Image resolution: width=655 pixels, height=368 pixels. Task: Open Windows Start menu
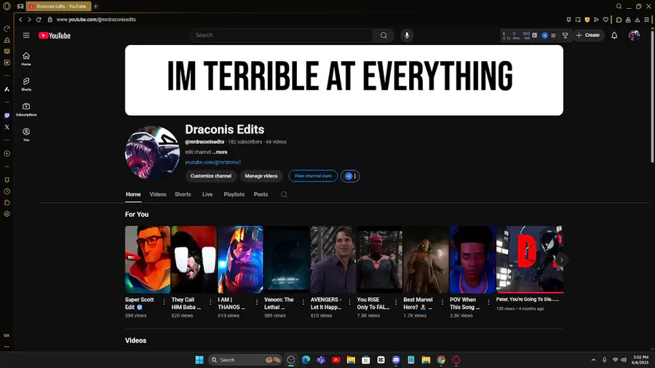click(199, 360)
